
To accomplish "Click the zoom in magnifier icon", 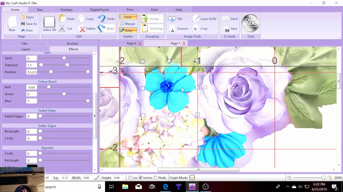I will click(x=330, y=178).
